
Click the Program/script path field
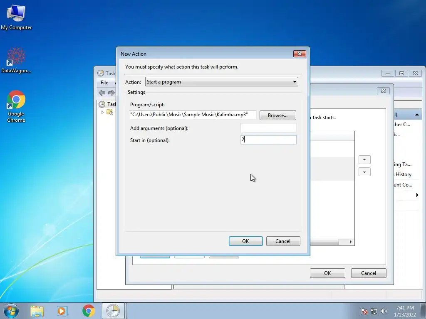tap(193, 115)
